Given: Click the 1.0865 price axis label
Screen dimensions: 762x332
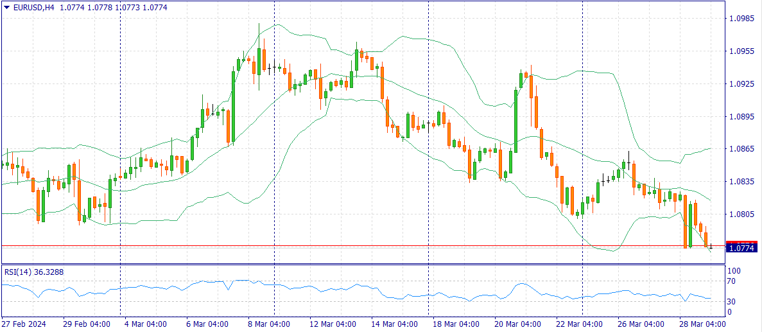Looking at the screenshot, I should (742, 149).
